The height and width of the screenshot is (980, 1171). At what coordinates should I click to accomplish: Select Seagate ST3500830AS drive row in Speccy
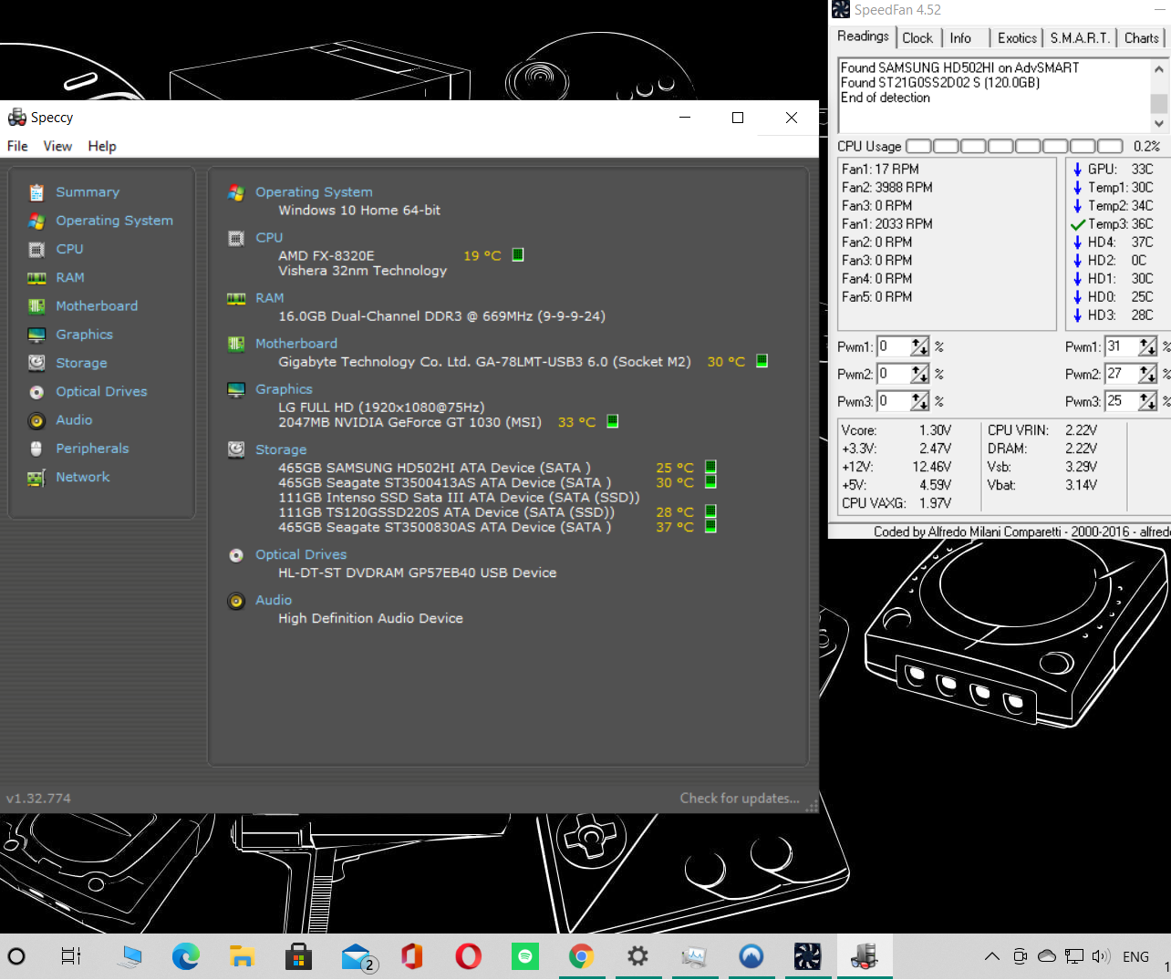tap(497, 527)
